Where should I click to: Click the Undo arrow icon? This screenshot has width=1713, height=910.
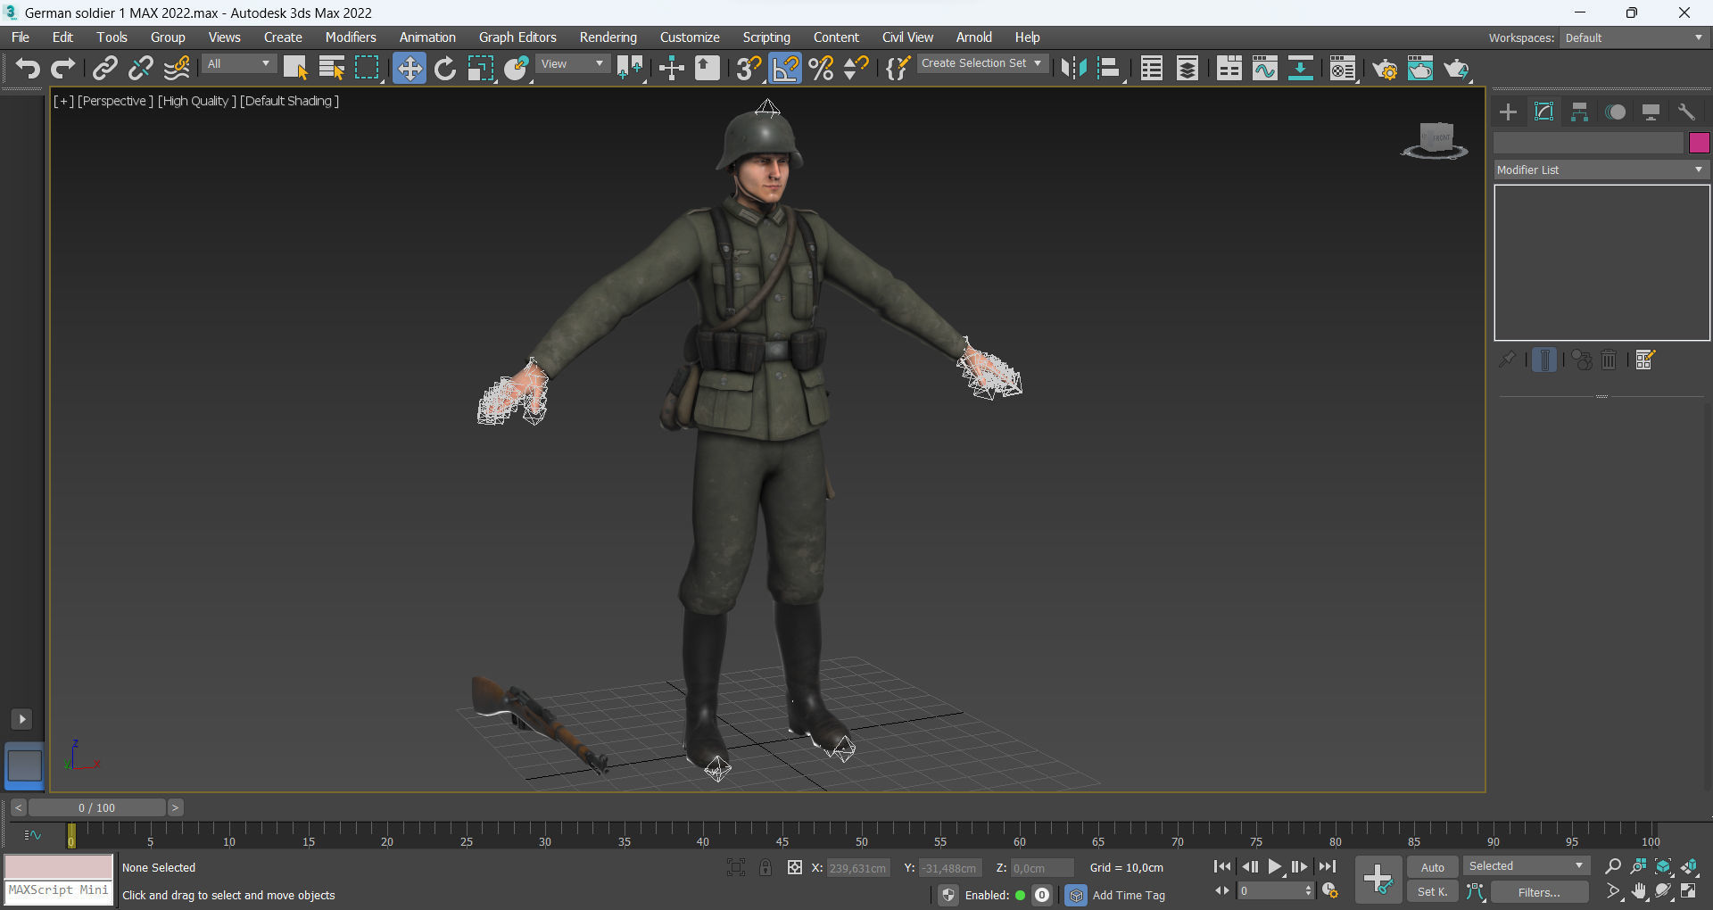28,68
